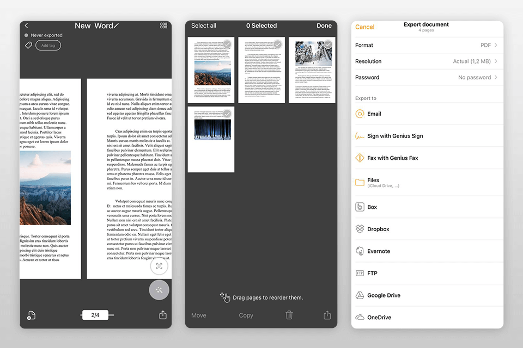This screenshot has width=523, height=348.
Task: Export to Files iCloud Drive
Action: click(427, 183)
